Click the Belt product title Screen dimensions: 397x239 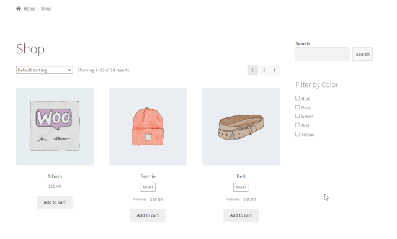pos(241,176)
